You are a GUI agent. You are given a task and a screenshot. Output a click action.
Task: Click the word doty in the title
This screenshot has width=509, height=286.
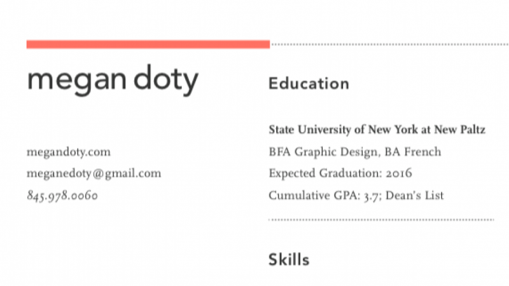click(x=166, y=80)
